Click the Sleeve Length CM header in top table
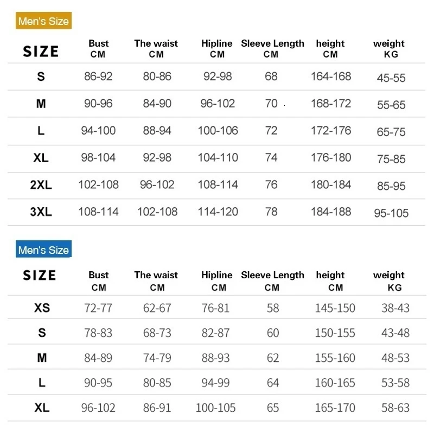This screenshot has width=434, height=434. [272, 49]
